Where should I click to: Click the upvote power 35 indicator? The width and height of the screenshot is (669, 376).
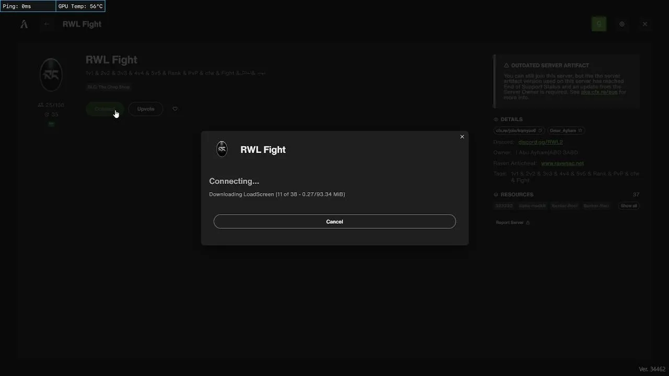(x=51, y=114)
